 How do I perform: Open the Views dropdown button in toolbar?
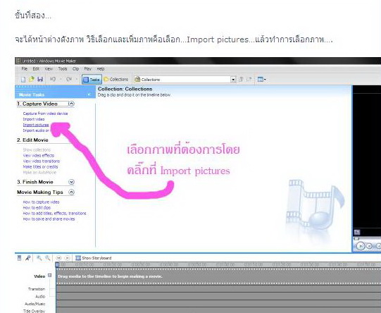(262, 79)
